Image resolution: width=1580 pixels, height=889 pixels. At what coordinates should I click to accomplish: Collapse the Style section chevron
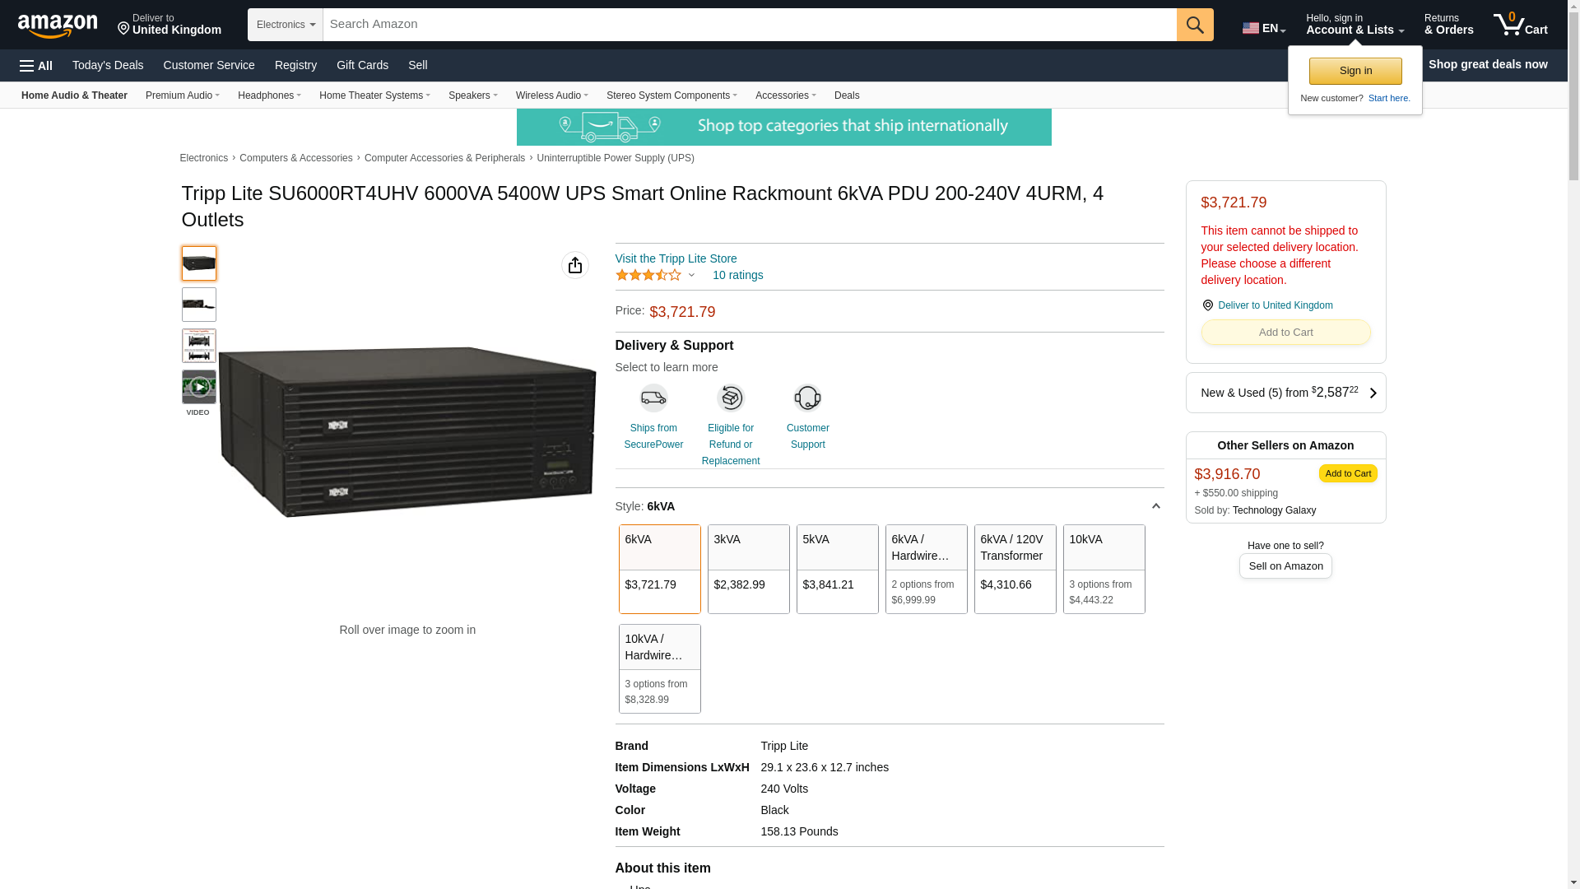[x=1155, y=506]
